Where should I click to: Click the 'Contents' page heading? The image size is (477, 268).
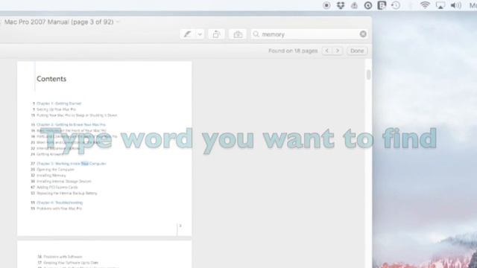tap(51, 79)
